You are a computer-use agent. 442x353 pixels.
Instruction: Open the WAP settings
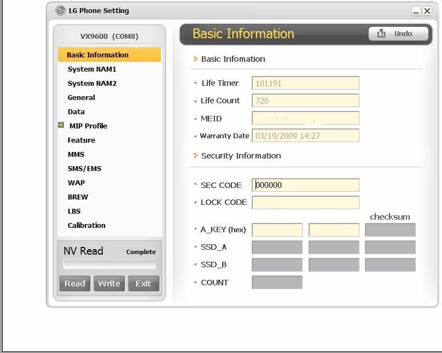[x=76, y=183]
